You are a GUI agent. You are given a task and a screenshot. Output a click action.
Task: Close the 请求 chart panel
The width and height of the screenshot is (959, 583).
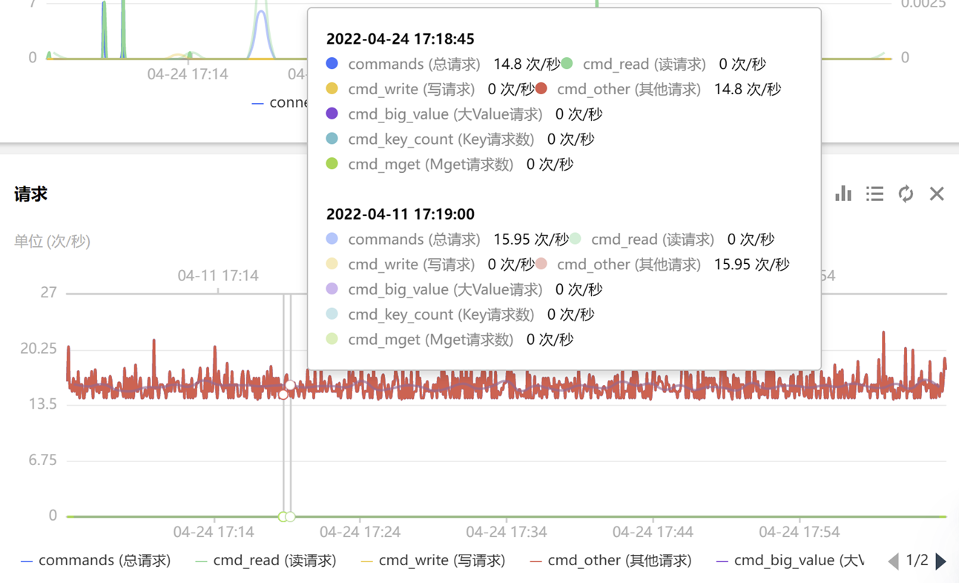[937, 194]
